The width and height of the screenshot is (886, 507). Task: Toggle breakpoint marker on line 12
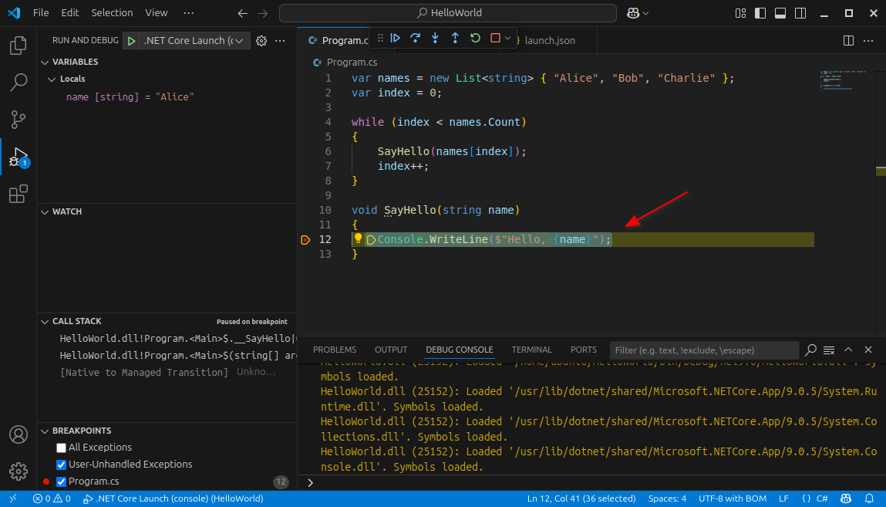click(305, 240)
